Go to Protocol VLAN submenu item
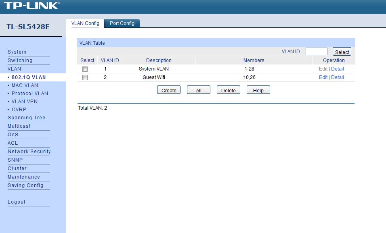The image size is (386, 233). [30, 94]
